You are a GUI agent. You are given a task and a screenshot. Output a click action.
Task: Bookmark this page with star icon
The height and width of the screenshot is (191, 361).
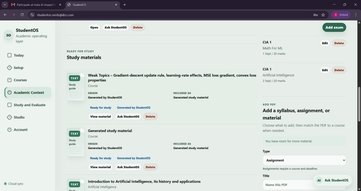point(323,15)
